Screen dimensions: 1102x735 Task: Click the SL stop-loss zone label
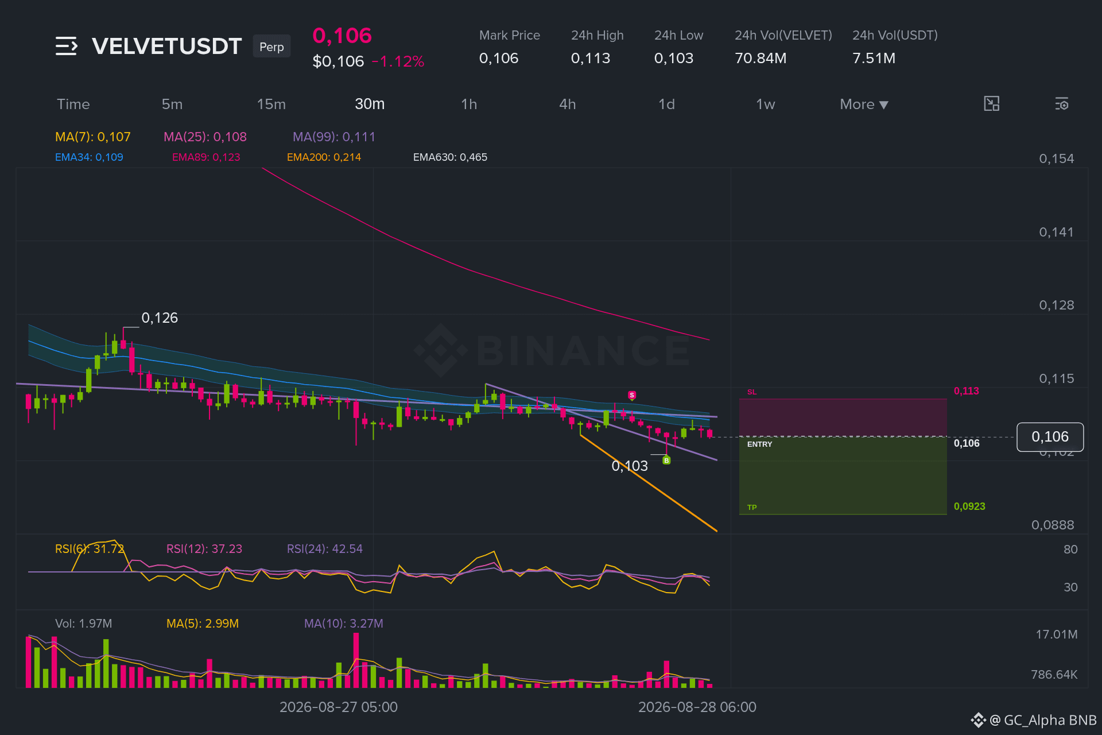[x=752, y=392]
